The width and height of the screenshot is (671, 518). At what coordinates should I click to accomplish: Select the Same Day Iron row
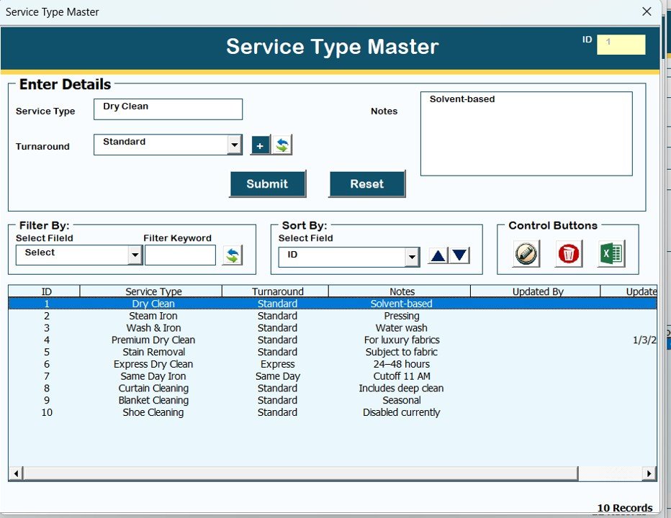click(x=153, y=376)
